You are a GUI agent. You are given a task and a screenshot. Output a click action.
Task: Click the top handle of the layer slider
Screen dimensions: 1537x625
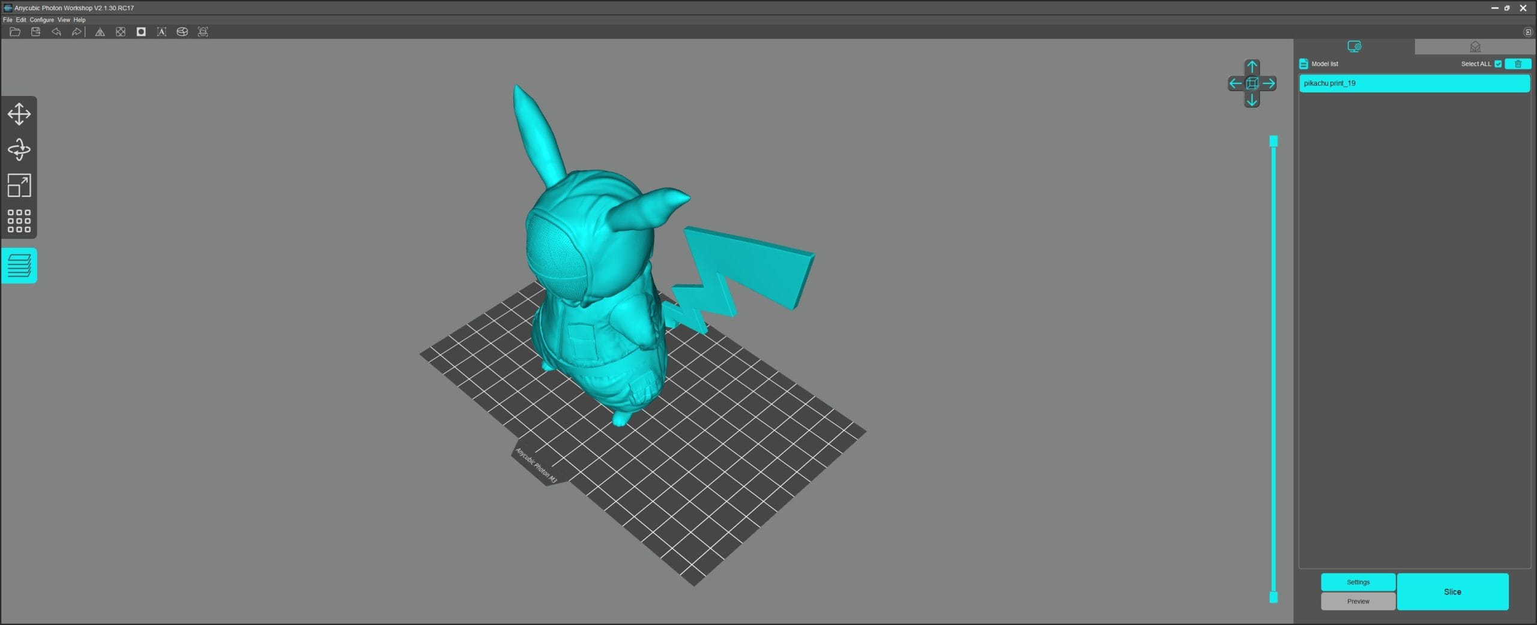1273,141
